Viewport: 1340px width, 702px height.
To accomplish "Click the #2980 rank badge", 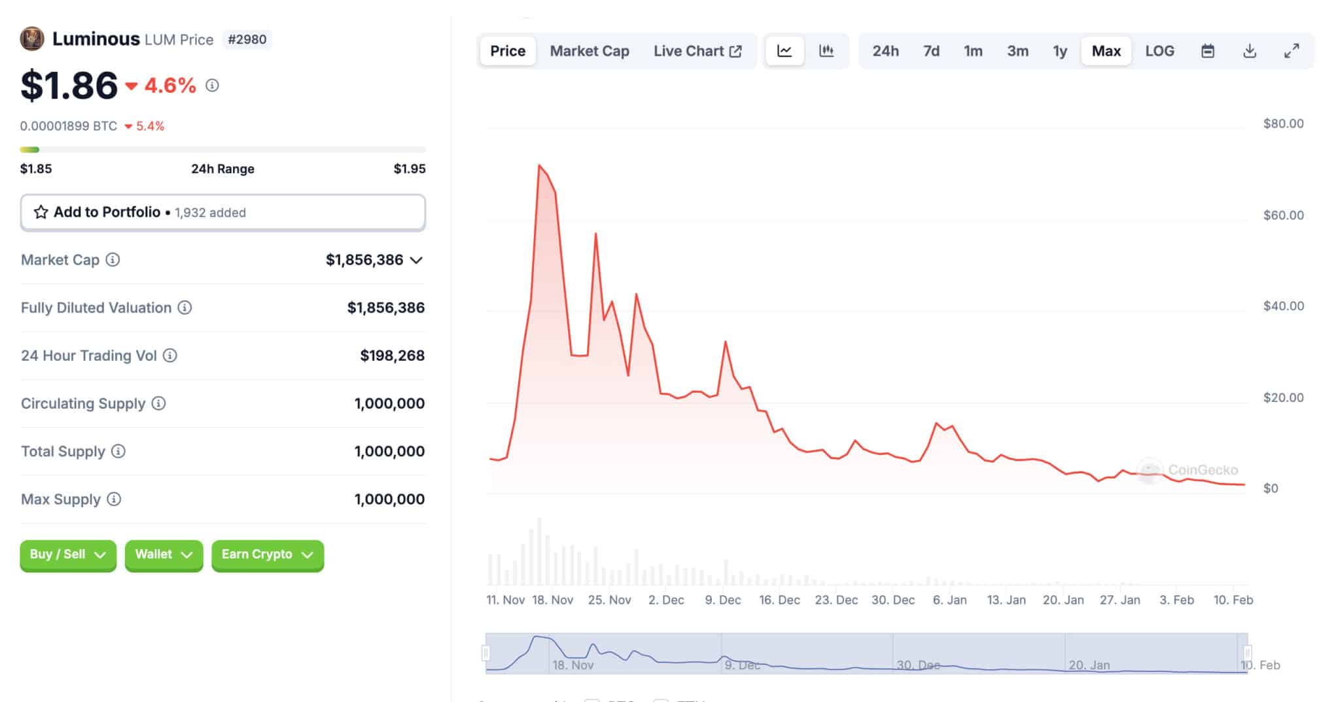I will coord(247,39).
